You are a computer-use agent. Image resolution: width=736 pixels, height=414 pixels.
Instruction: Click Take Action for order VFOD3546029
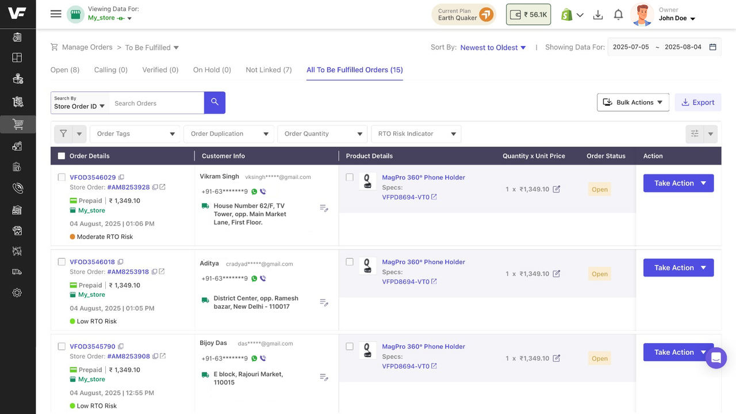[678, 183]
